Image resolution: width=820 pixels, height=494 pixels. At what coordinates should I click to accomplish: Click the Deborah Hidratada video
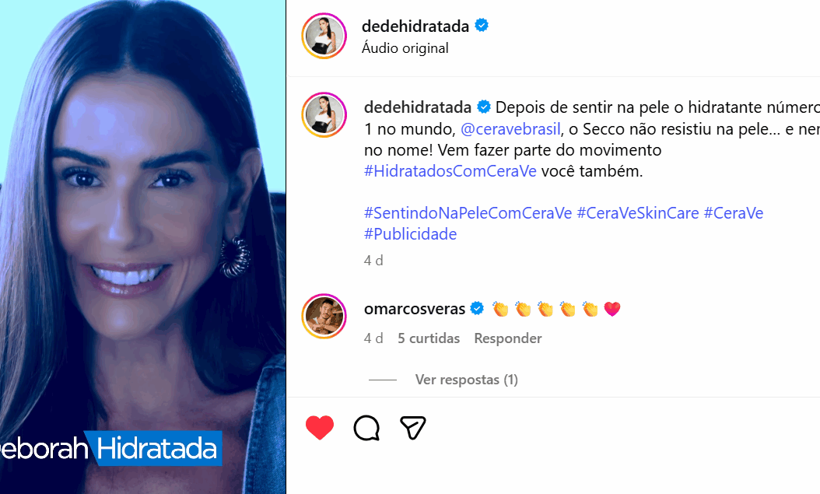(143, 247)
